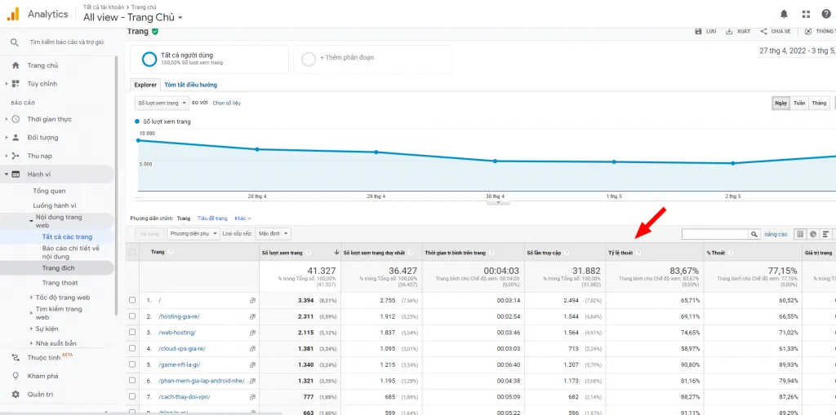Click the Google Analytics logo
This screenshot has height=415, width=836.
click(13, 15)
